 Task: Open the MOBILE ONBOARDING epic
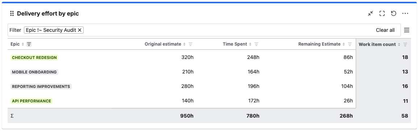click(x=34, y=72)
